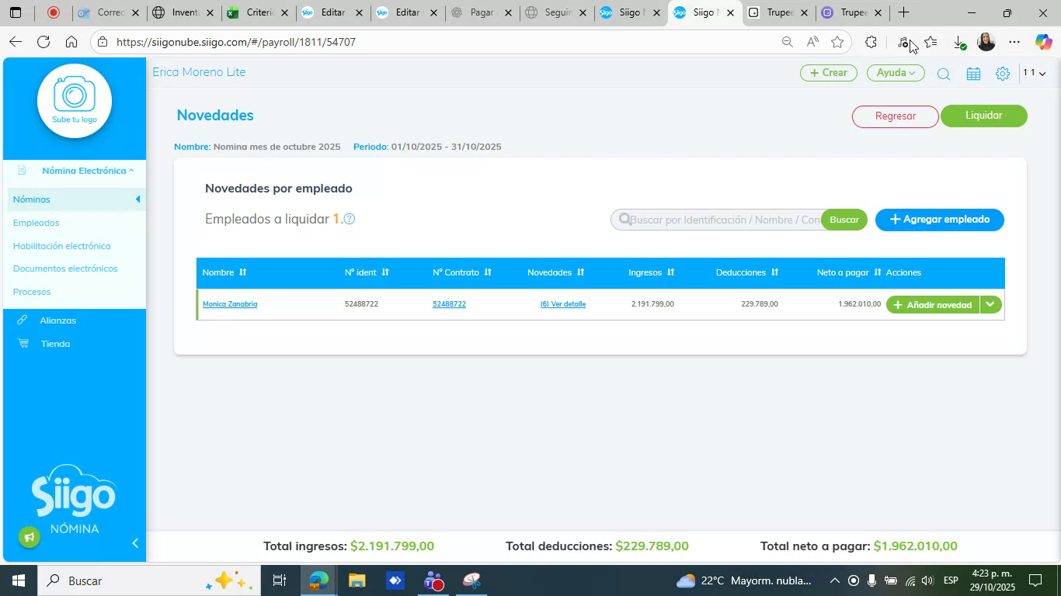This screenshot has height=596, width=1061.
Task: Click the browser address bar URL
Action: tap(236, 42)
